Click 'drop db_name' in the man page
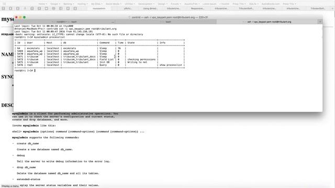Screen dimensions: 335x188 (x=26, y=167)
